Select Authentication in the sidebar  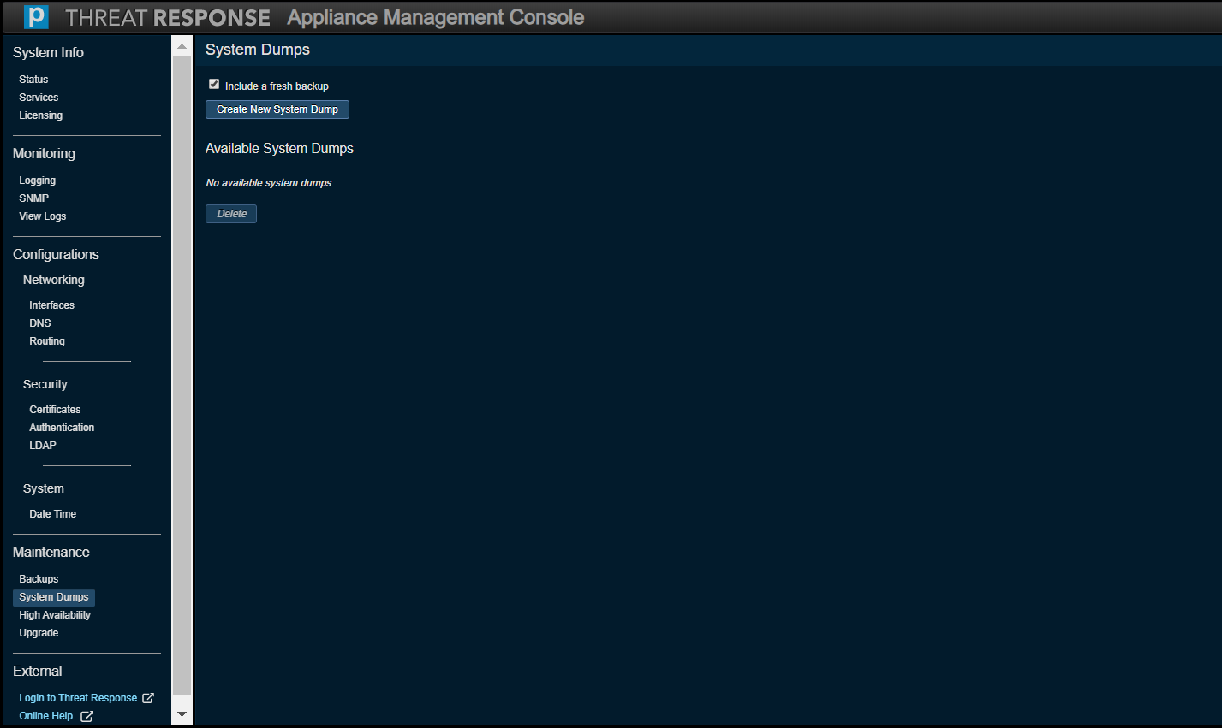coord(62,428)
